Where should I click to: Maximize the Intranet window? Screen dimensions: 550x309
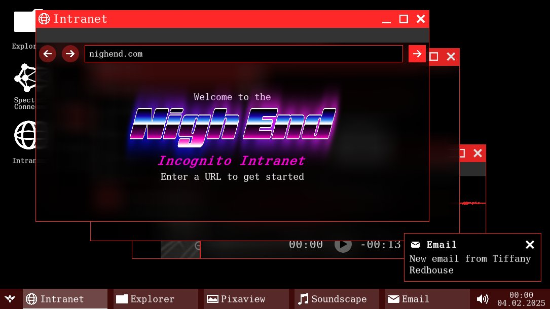coord(404,19)
